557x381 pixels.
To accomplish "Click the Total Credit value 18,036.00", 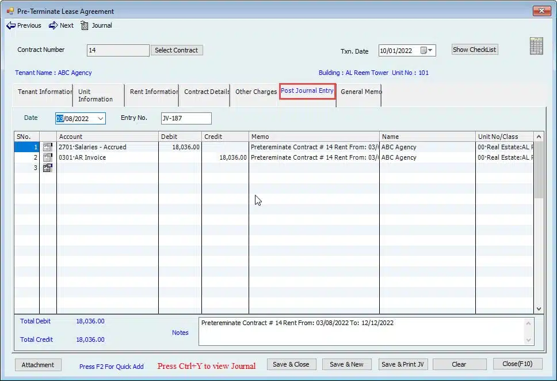I will [x=90, y=339].
